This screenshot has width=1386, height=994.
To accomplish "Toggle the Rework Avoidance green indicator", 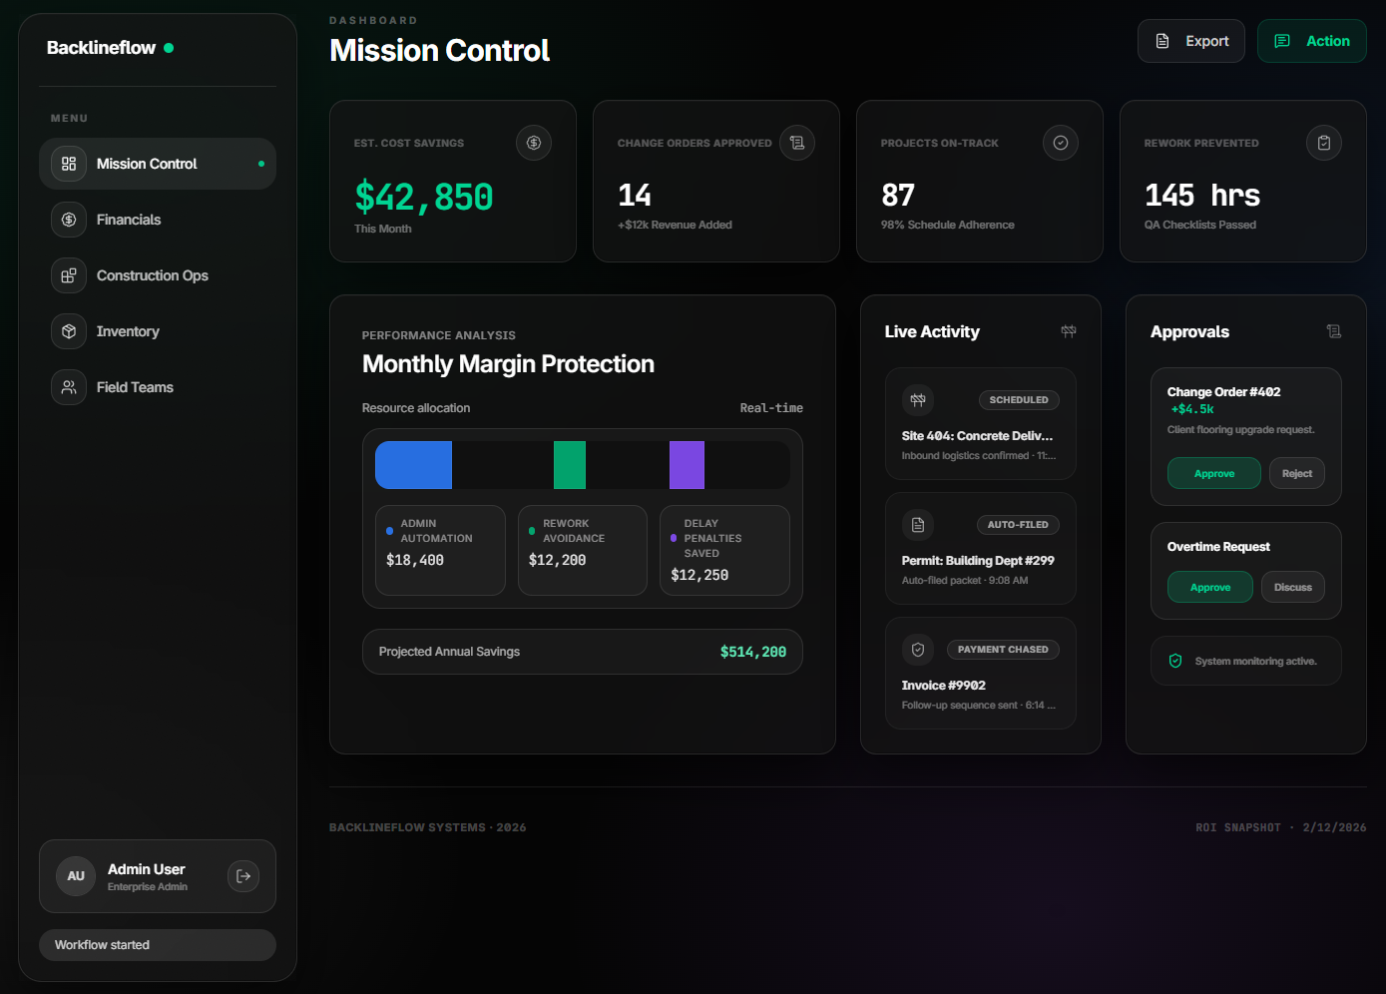I will click(x=532, y=529).
